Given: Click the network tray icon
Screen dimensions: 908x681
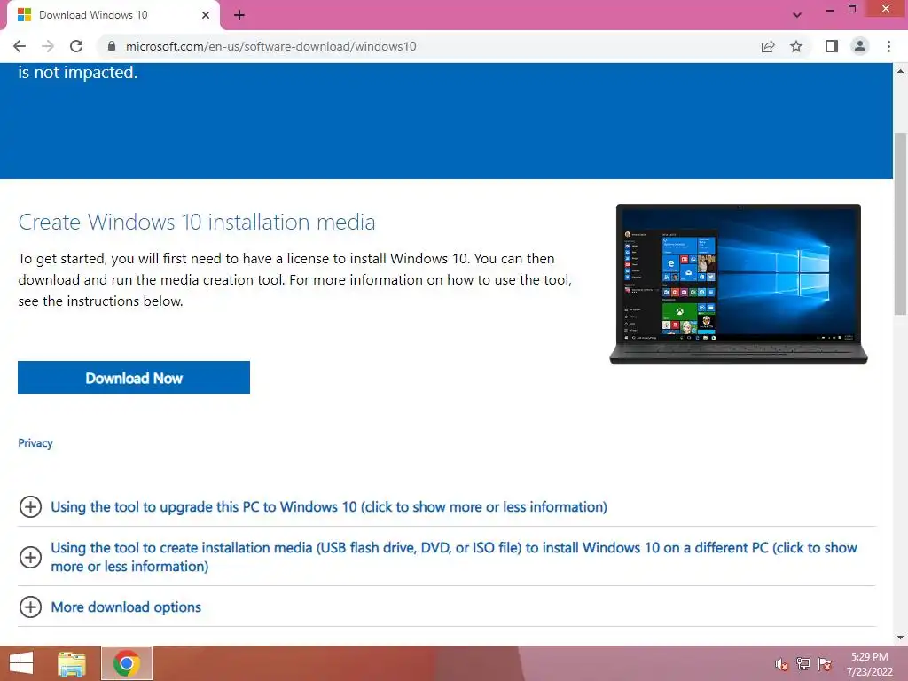Looking at the screenshot, I should click(803, 663).
